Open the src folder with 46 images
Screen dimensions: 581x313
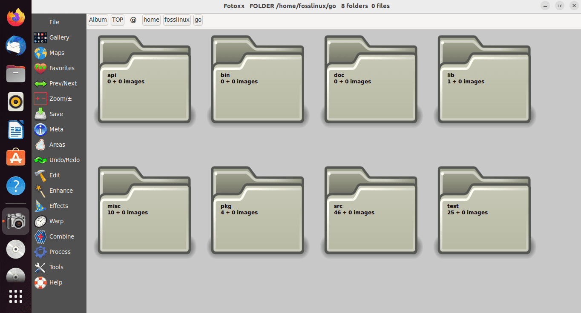tap(371, 208)
